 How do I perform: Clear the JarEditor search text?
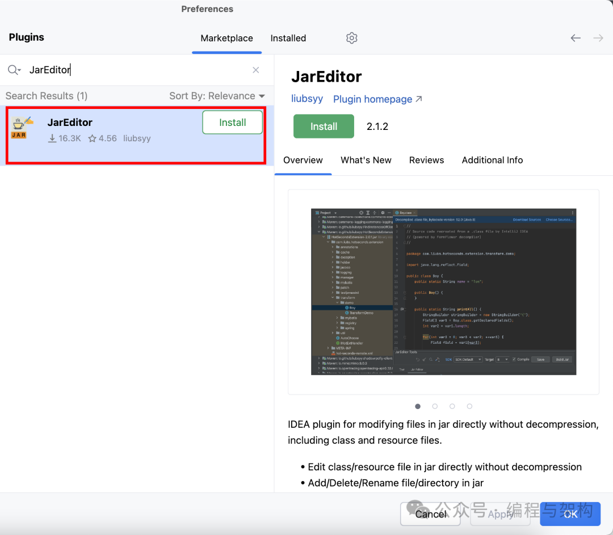point(255,70)
